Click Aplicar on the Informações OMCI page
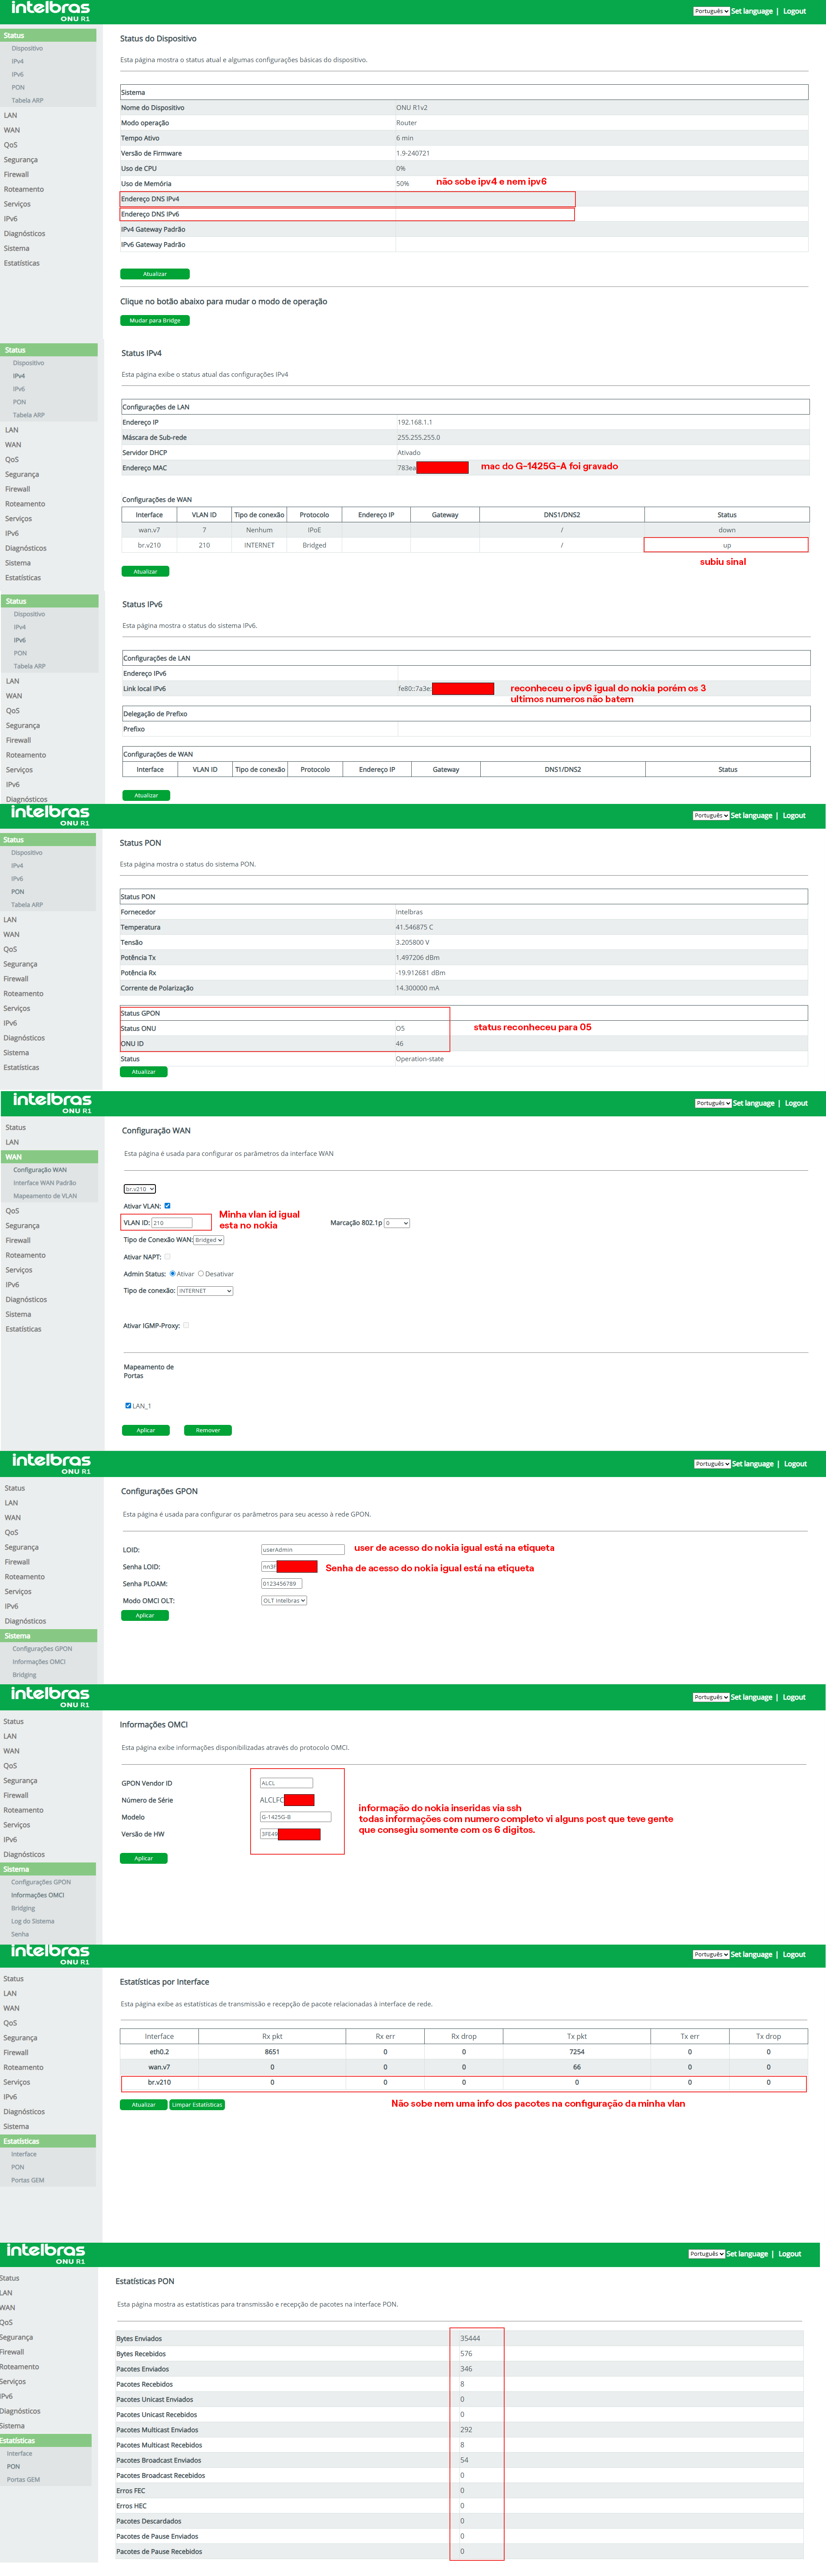This screenshot has width=826, height=2576. tap(144, 1858)
